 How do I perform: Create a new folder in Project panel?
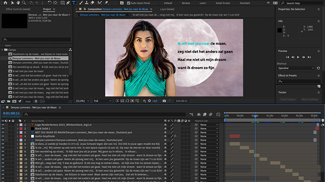9,101
